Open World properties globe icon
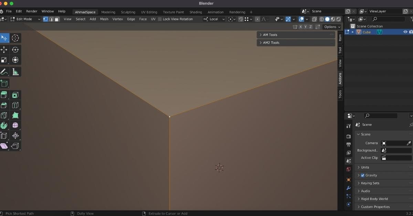The height and width of the screenshot is (216, 413). (349, 169)
